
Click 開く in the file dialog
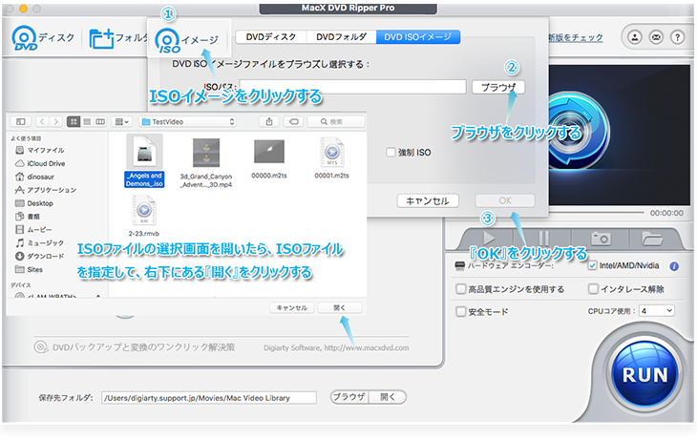coord(340,307)
